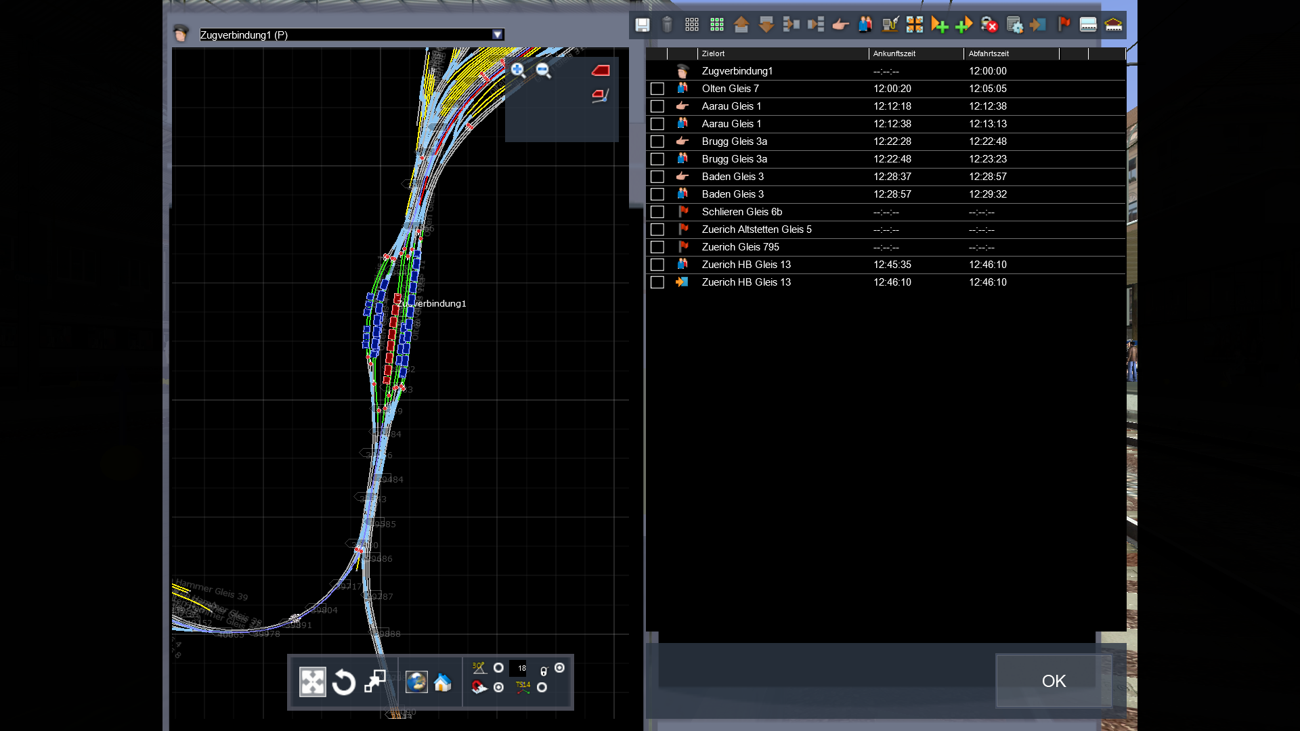Toggle the radio button beside magnet snap
Image resolution: width=1300 pixels, height=731 pixels.
pos(499,688)
